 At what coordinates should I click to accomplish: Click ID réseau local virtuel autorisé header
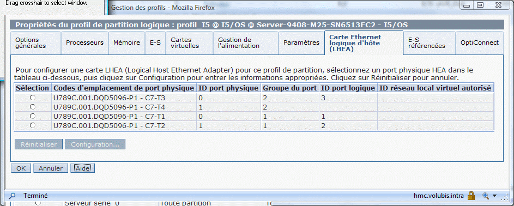(436, 88)
